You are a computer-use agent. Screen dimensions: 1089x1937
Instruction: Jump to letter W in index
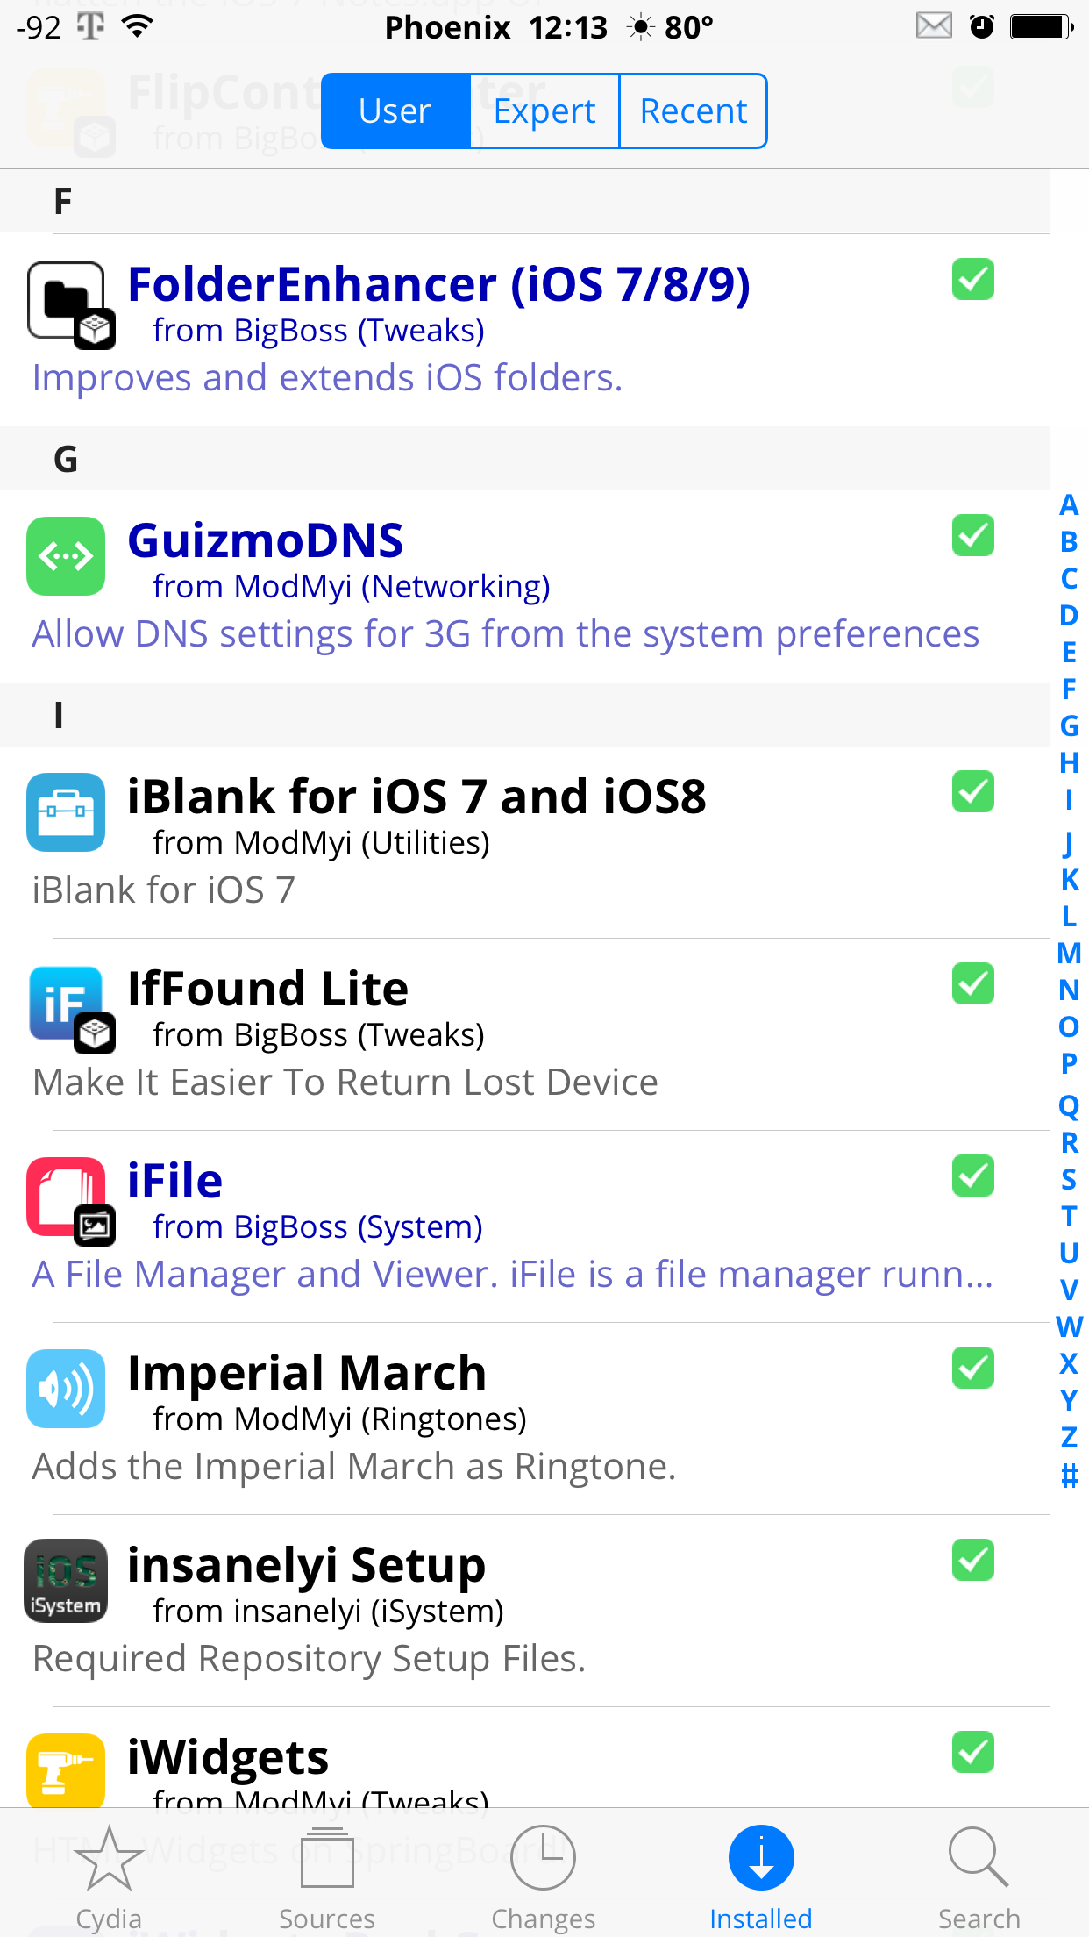coord(1069,1326)
